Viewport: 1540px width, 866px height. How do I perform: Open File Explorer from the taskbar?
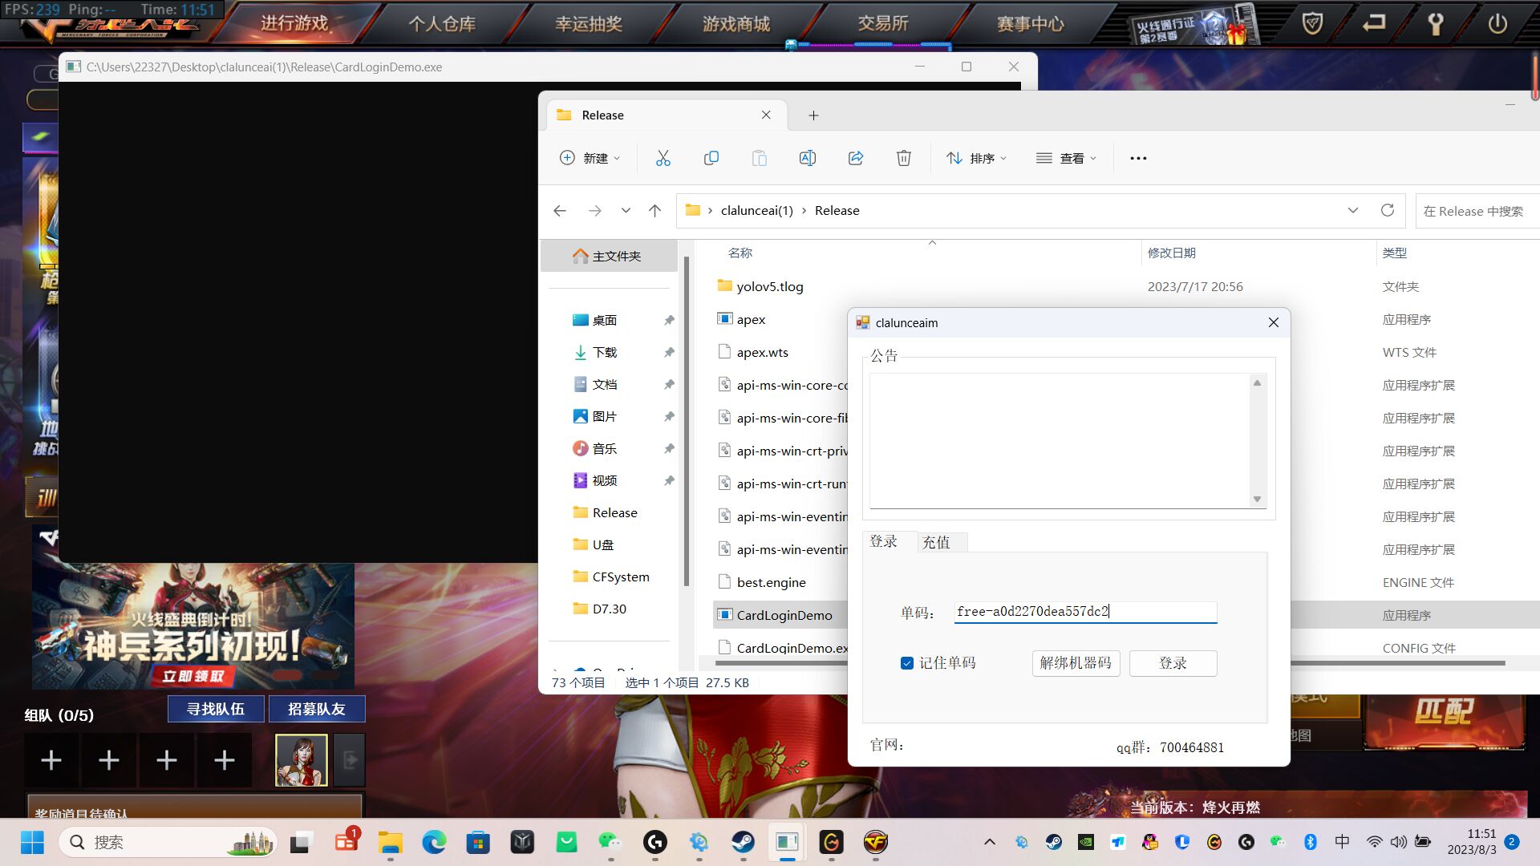(x=391, y=842)
